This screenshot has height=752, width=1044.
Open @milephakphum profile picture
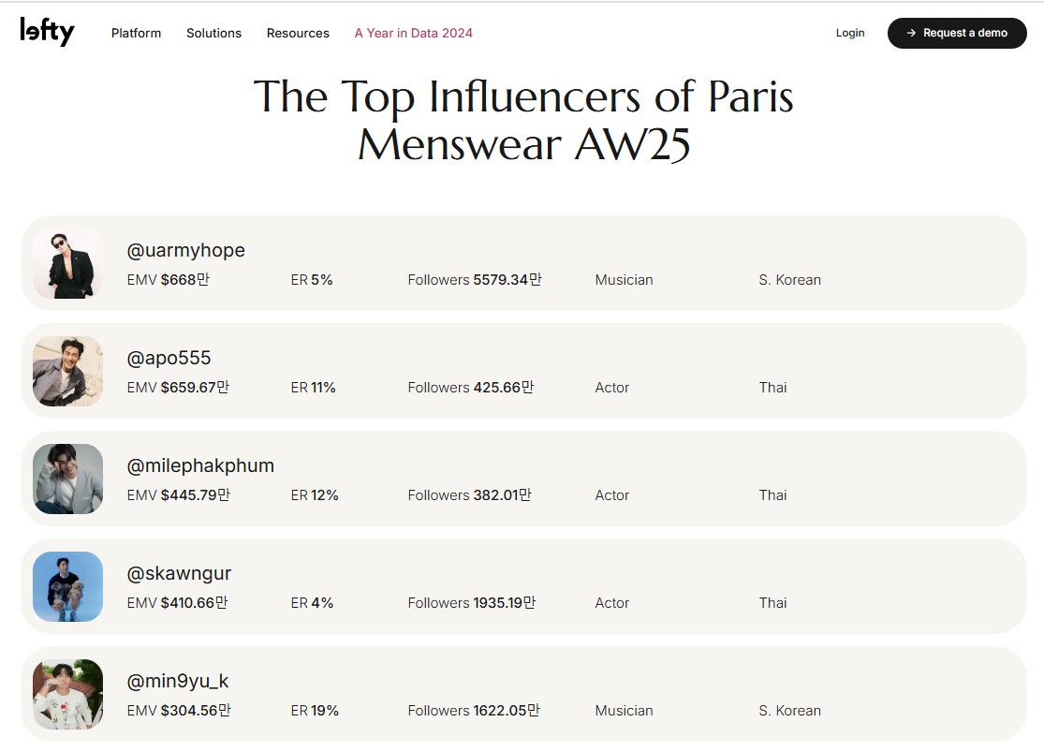[x=67, y=479]
